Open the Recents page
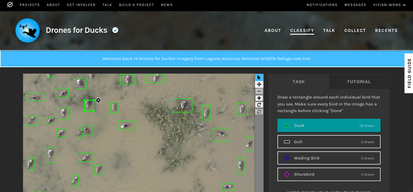The width and height of the screenshot is (413, 192). pos(386,31)
